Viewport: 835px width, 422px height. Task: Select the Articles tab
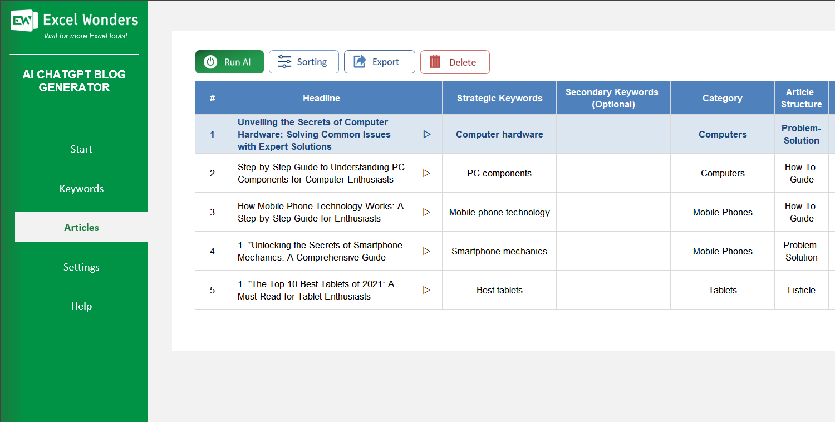point(81,227)
